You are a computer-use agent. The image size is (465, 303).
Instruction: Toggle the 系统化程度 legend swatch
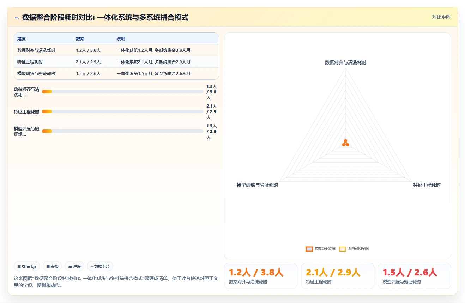point(343,249)
